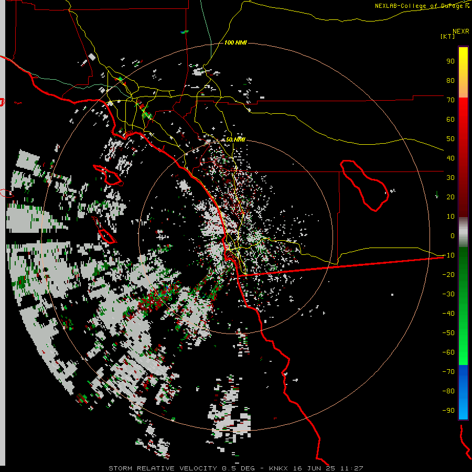The width and height of the screenshot is (472, 472).
Task: Click the -20 value on the velocity scale
Action: (448, 274)
